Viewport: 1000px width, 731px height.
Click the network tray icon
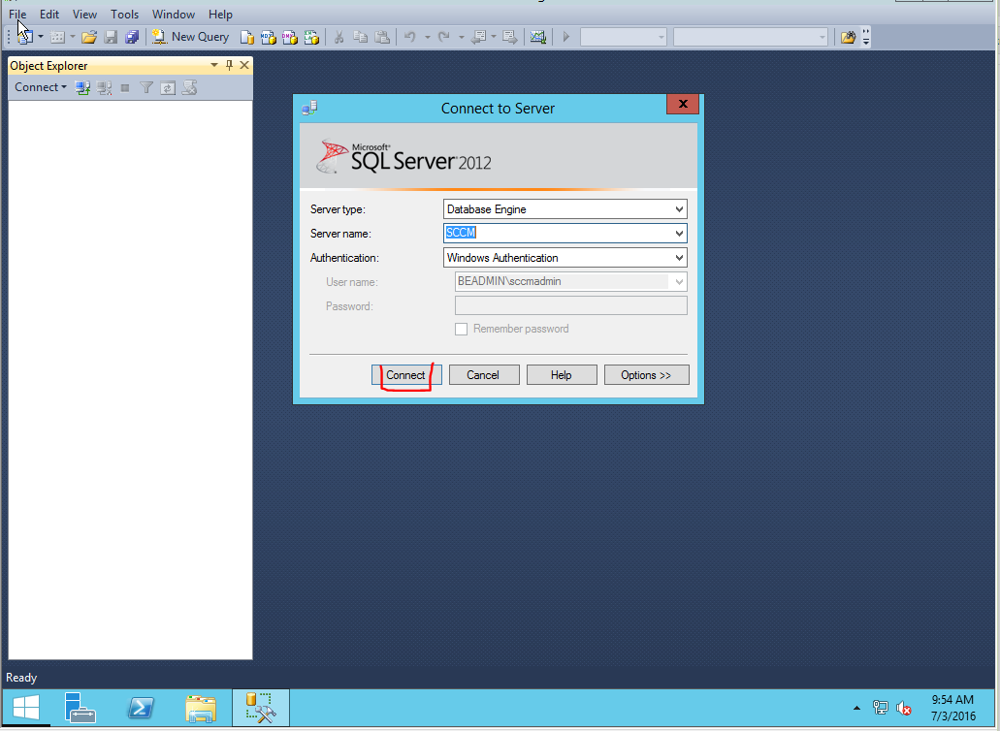click(880, 708)
